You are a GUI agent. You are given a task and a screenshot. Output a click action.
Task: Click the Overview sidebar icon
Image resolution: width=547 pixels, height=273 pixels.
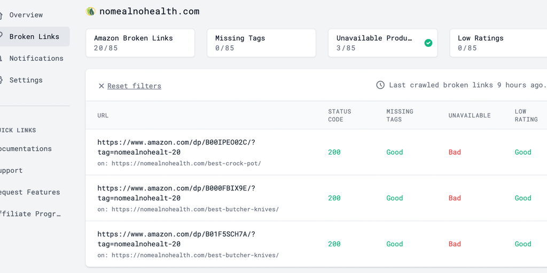[x=2, y=15]
